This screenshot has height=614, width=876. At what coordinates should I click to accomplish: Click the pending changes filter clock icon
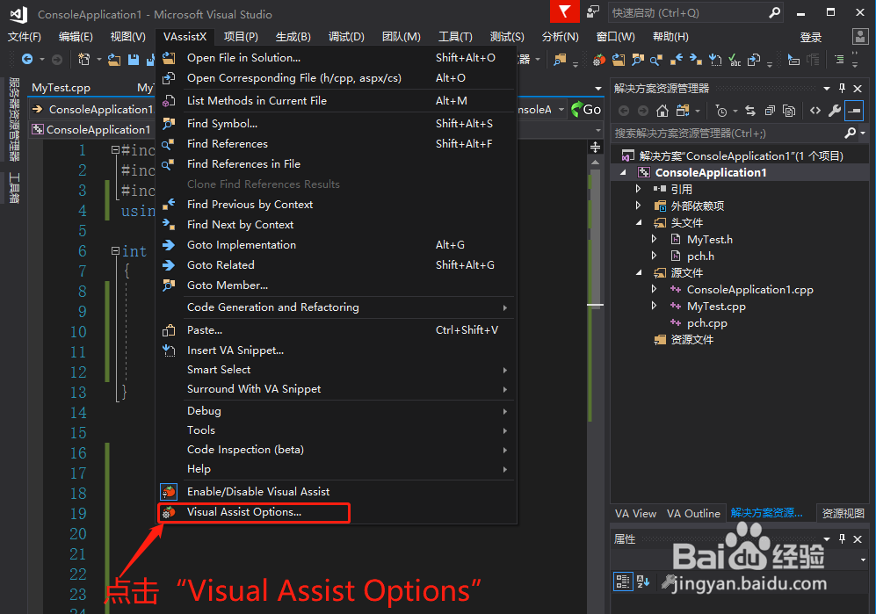click(721, 112)
